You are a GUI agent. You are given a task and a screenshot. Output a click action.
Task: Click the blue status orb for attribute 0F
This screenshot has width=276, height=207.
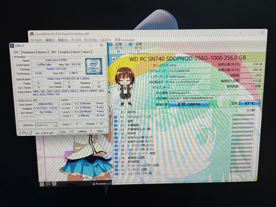[x=117, y=174]
